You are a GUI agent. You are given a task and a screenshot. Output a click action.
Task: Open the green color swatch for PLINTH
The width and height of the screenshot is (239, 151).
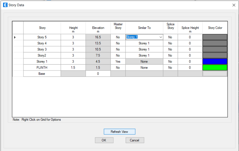[x=215, y=67]
